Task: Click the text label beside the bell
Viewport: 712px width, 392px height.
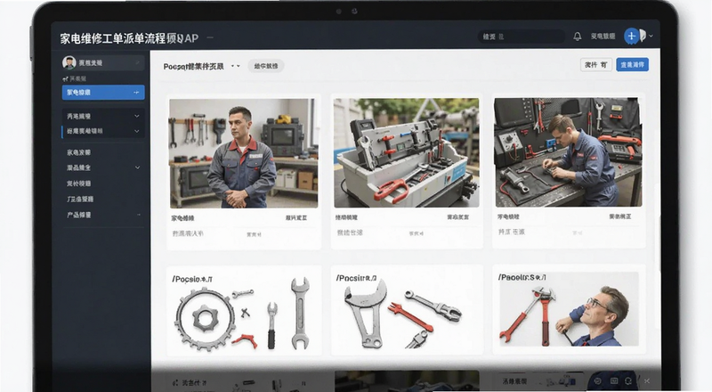Action: [603, 37]
